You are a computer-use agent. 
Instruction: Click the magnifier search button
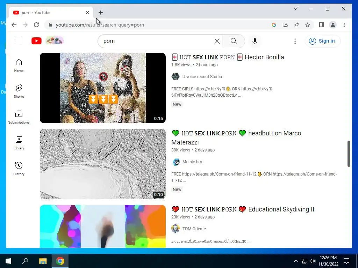click(234, 41)
